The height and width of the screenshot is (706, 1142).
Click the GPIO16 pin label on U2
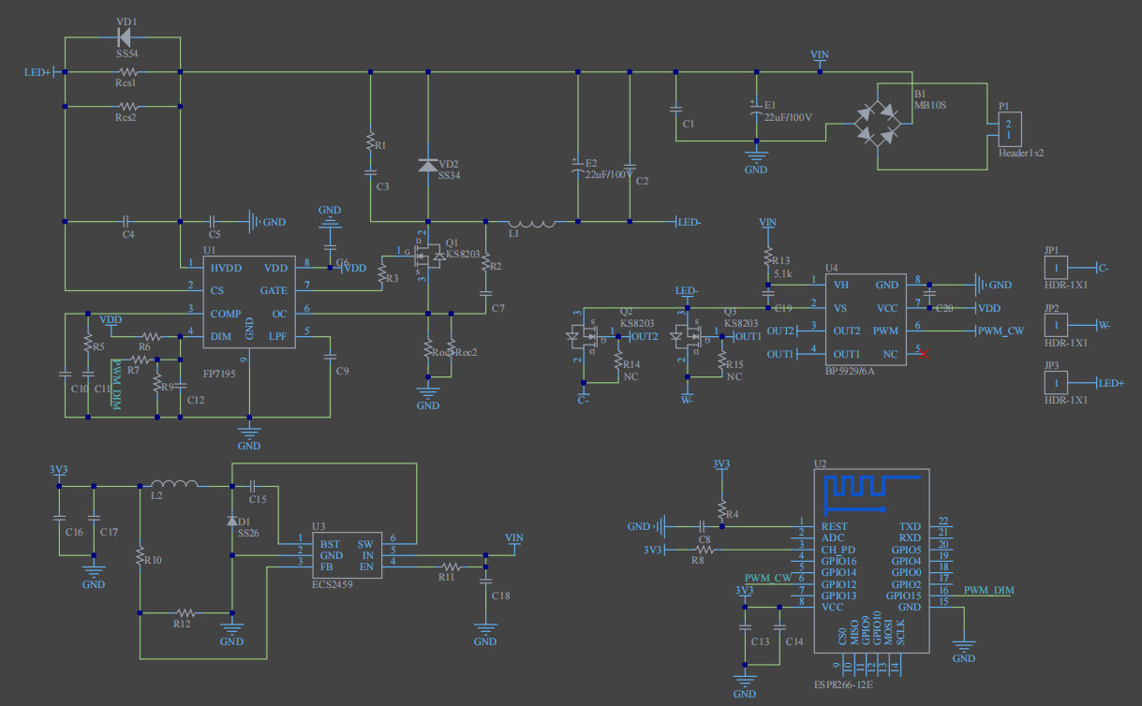click(x=838, y=561)
